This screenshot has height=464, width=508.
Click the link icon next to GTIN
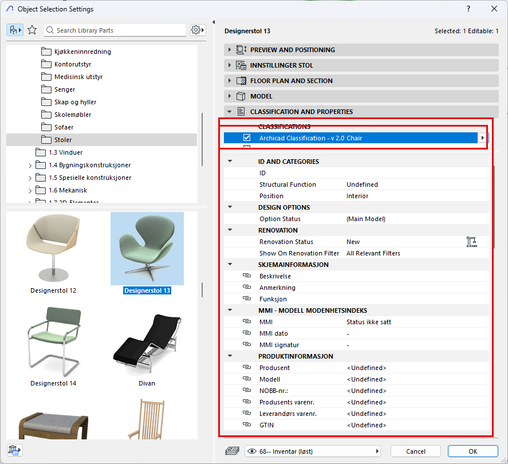coord(247,425)
